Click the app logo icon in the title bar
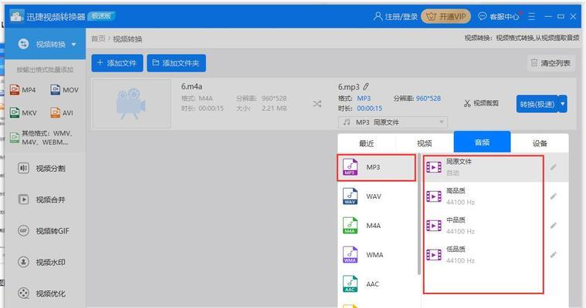 16,16
